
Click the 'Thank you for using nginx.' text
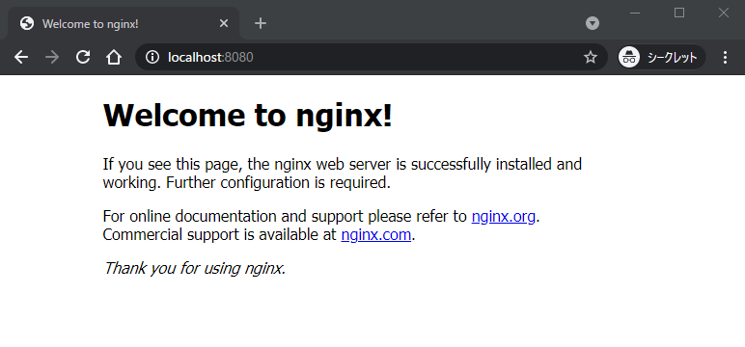[194, 268]
